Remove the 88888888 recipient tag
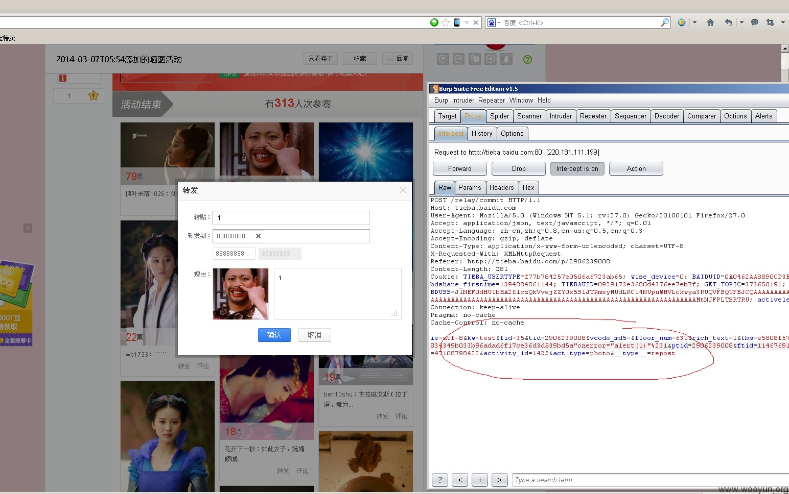Image resolution: width=789 pixels, height=494 pixels. coord(258,236)
